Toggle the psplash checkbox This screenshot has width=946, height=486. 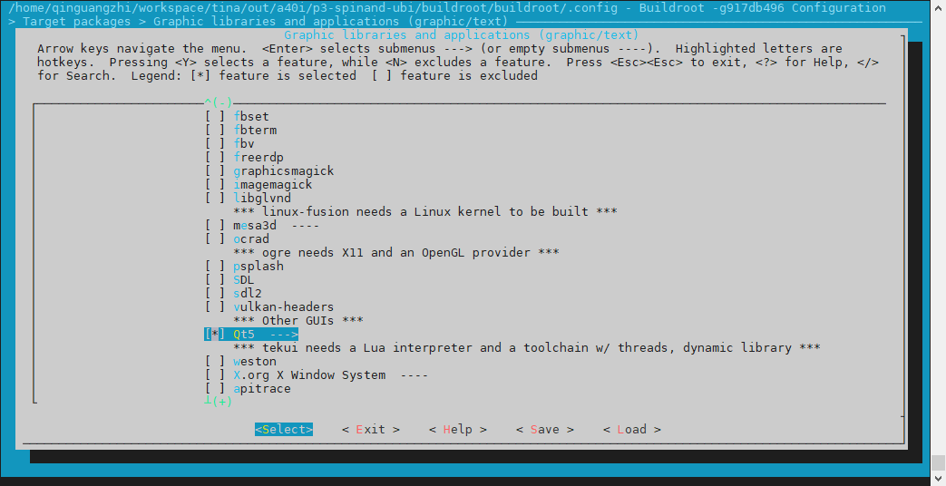(x=215, y=266)
